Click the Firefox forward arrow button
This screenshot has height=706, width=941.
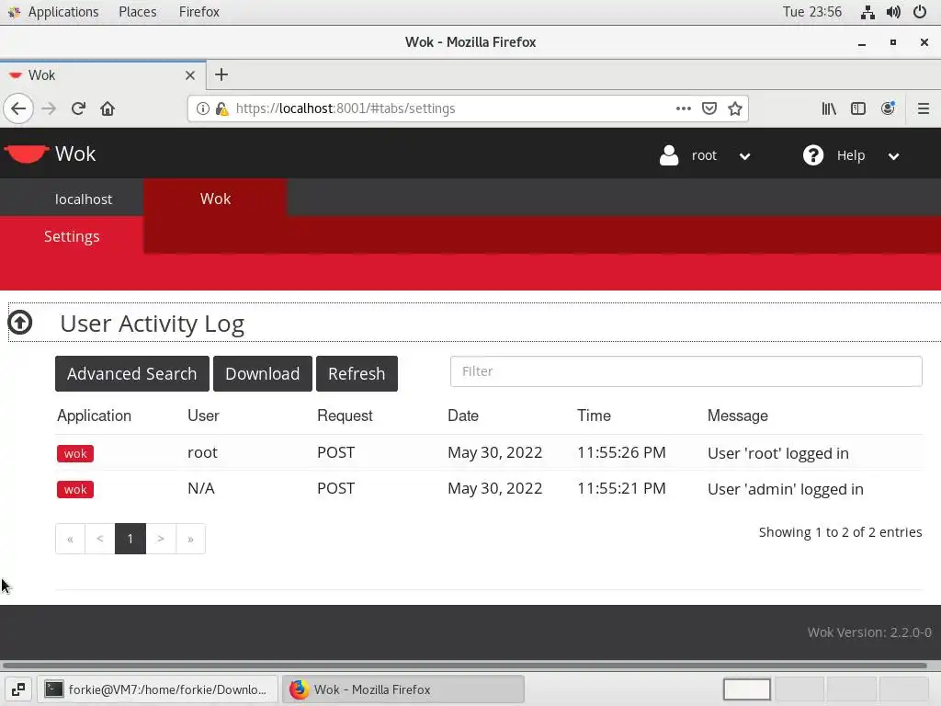pos(50,108)
